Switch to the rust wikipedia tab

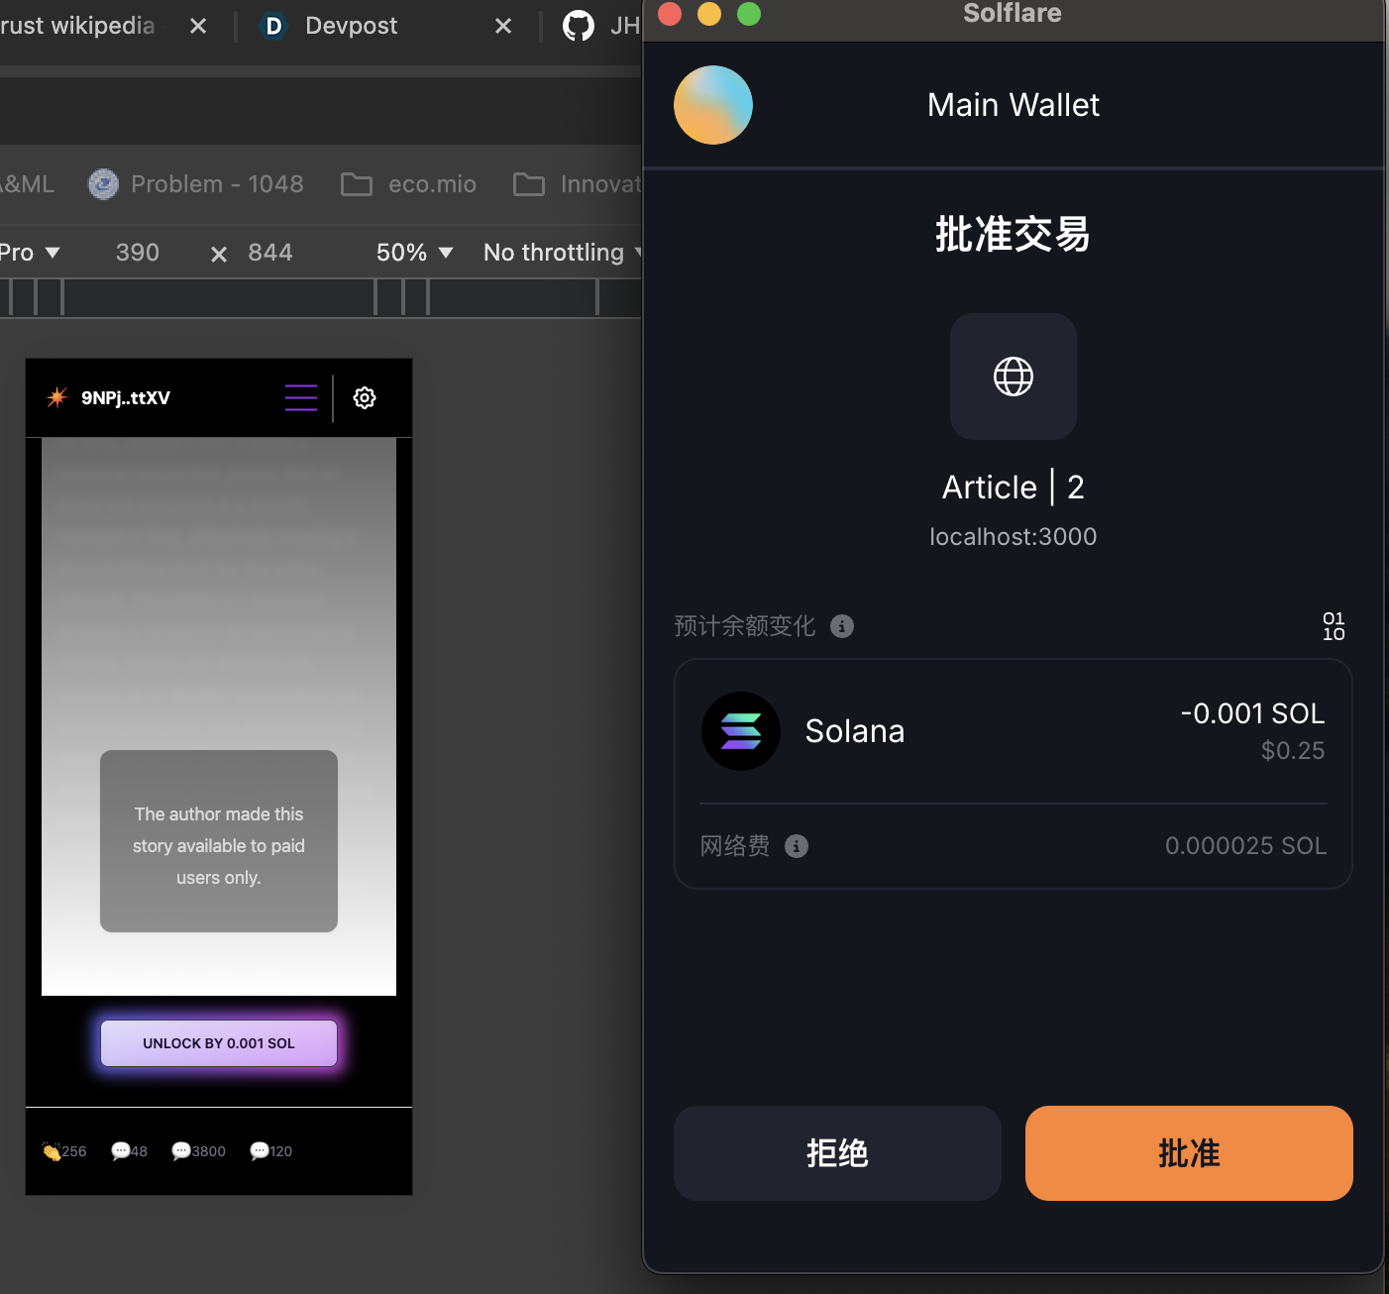coord(77,26)
